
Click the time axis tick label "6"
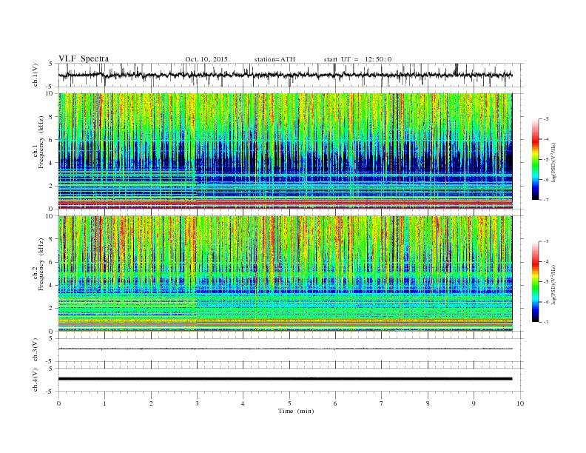[x=335, y=403]
